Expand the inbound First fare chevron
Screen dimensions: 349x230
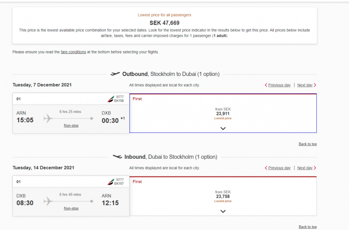click(x=223, y=211)
